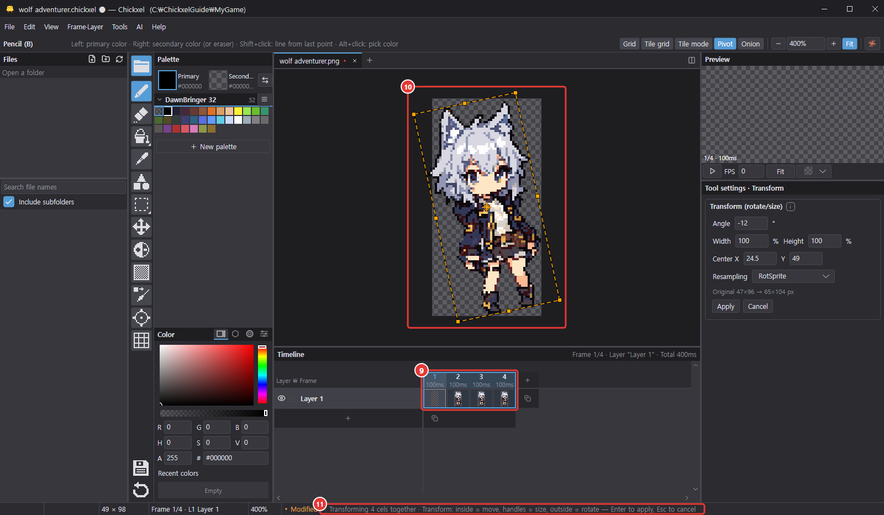Screen dimensions: 884x515
Task: Select the Paint Bucket fill tool
Action: 141,136
